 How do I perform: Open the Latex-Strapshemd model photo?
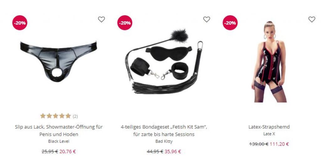point(269,61)
